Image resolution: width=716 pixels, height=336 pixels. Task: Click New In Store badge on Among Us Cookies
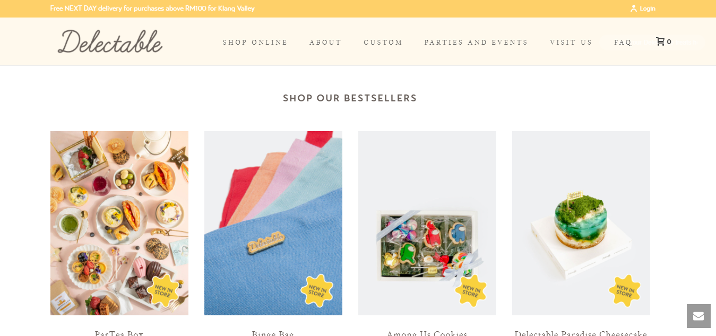[470, 290]
